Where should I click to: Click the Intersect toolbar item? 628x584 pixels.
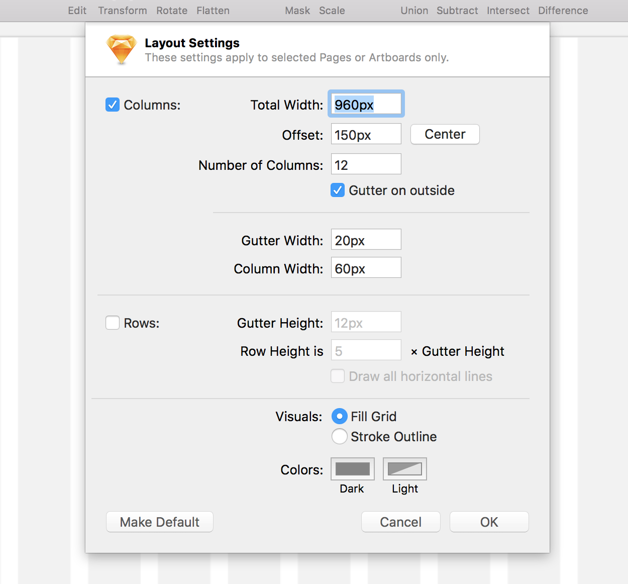(x=508, y=10)
